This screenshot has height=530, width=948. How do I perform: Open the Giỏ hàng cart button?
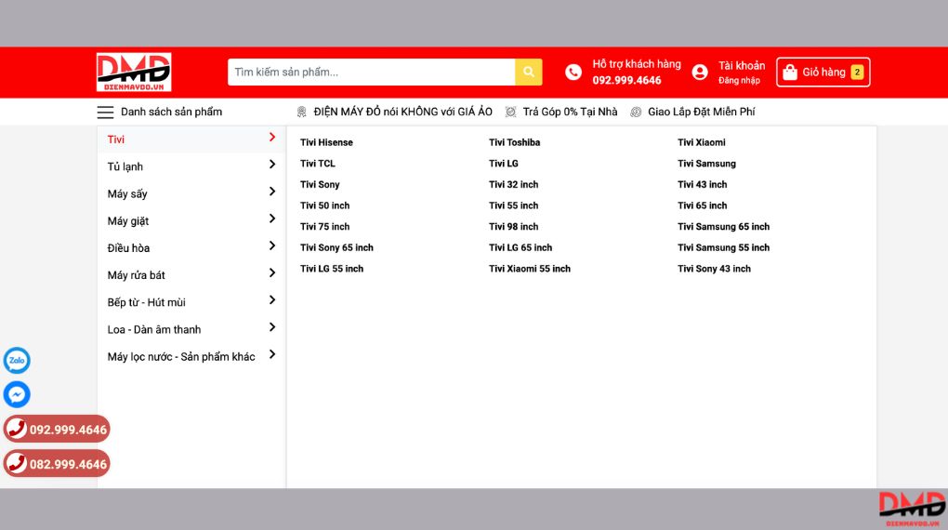(823, 72)
